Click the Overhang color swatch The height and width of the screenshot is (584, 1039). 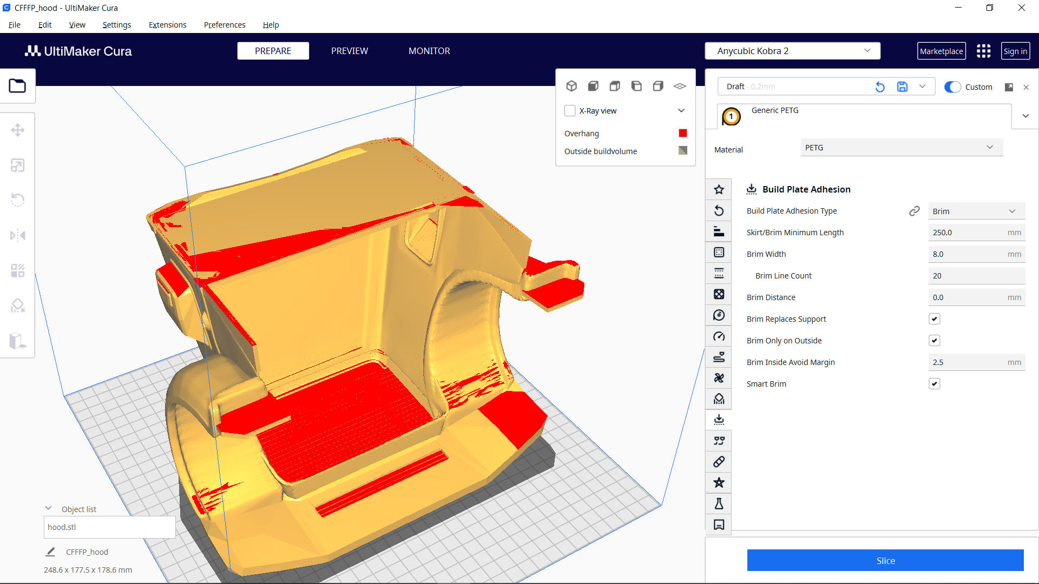(682, 133)
